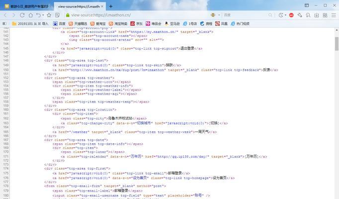
Task: Reopen the last closed tab
Action: pyautogui.click(x=38, y=15)
